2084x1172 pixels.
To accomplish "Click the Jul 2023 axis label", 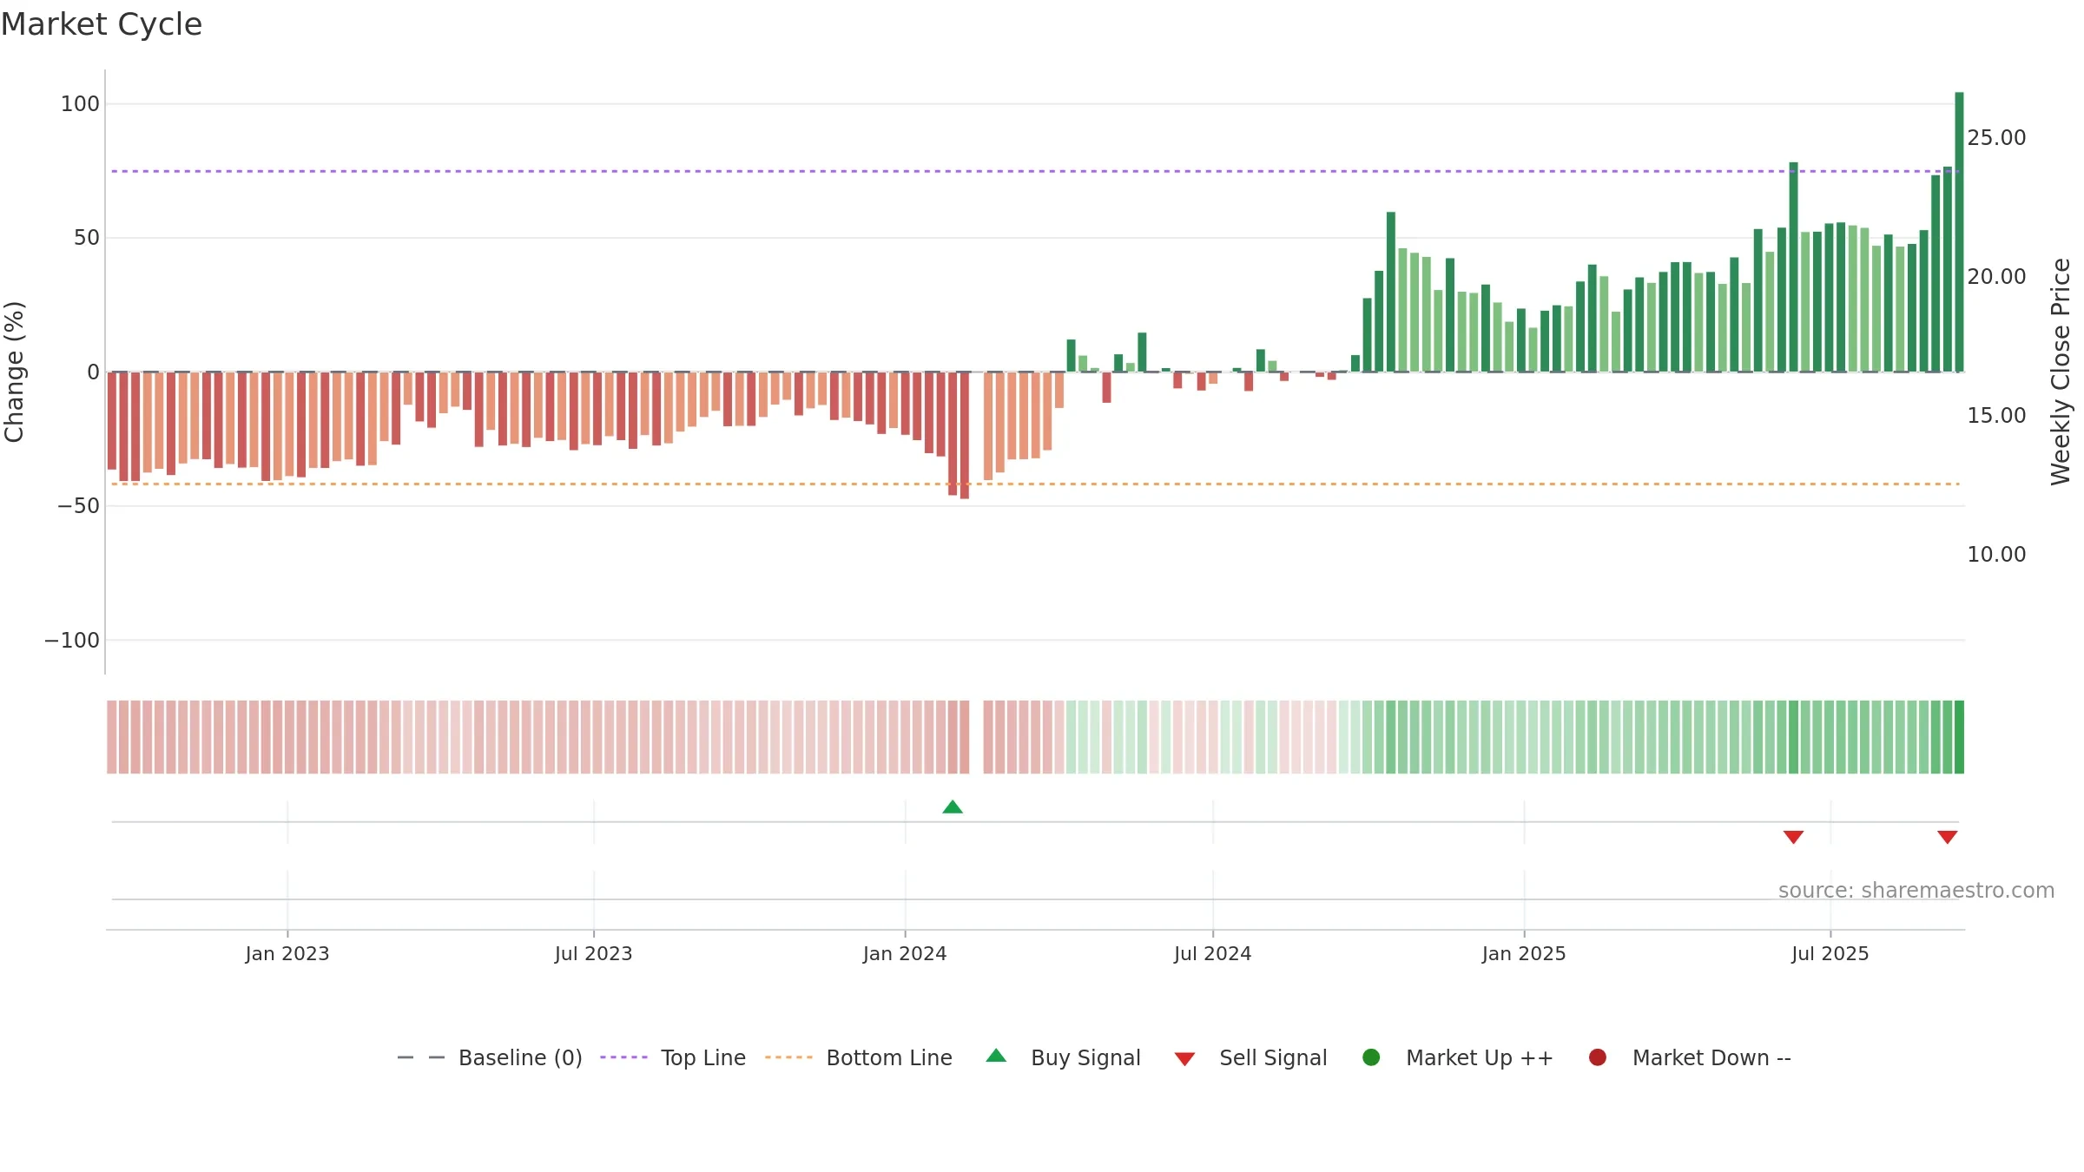I will point(594,953).
